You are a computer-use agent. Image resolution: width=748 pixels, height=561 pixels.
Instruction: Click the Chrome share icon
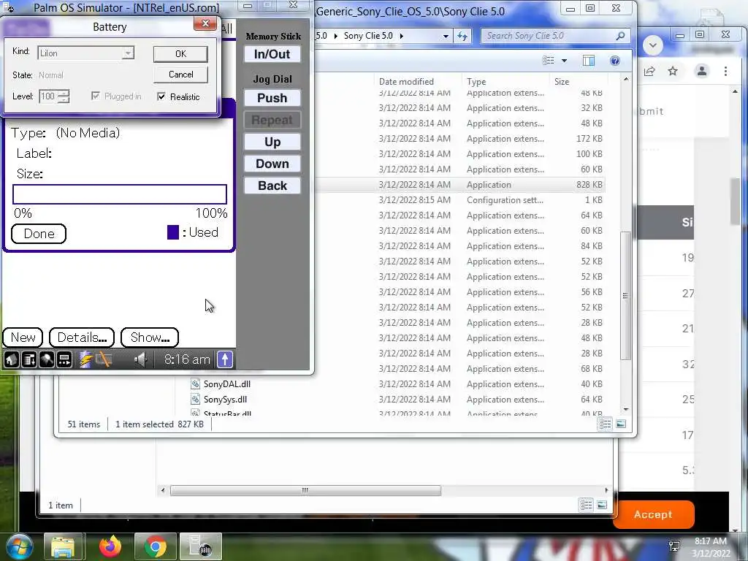[649, 71]
